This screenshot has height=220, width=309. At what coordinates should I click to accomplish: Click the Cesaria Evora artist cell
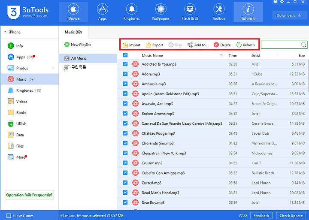(262, 124)
